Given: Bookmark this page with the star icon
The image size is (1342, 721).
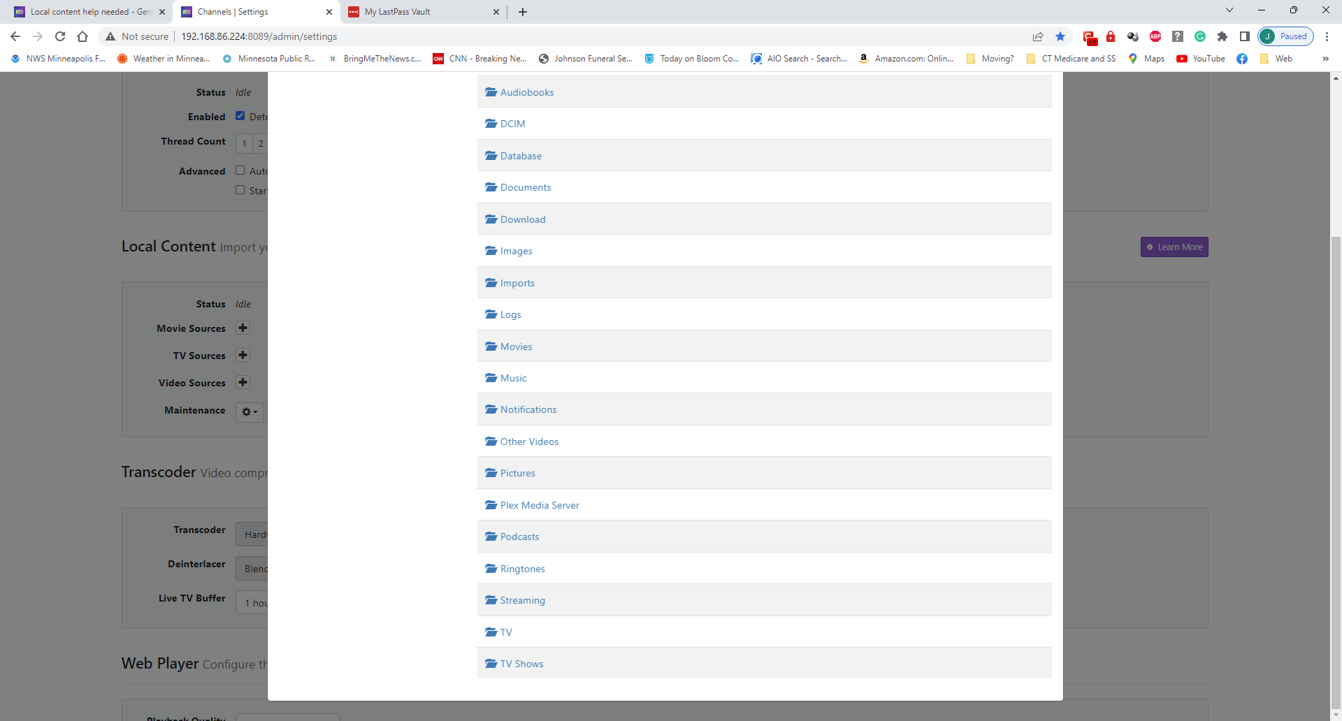Looking at the screenshot, I should pyautogui.click(x=1060, y=36).
